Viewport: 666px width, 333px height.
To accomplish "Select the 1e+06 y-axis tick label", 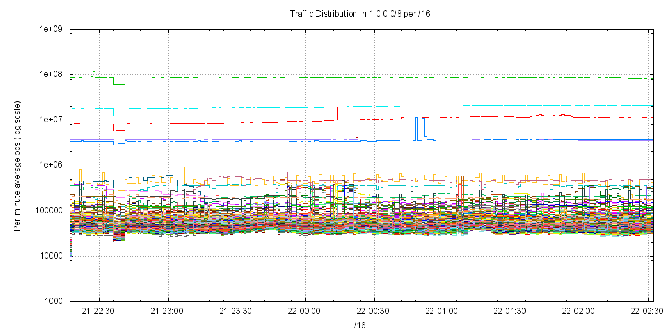I will [51, 165].
